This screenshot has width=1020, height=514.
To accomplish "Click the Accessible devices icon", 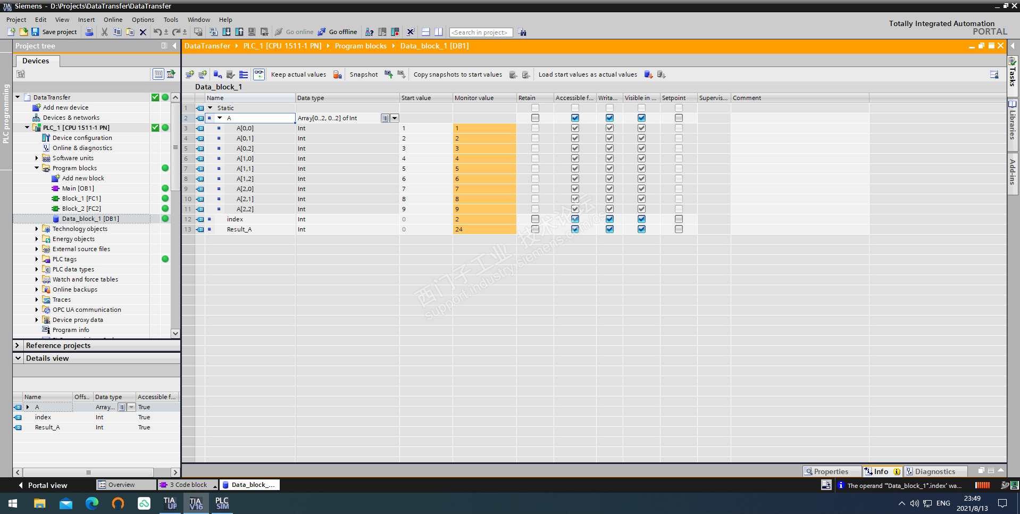I will (369, 32).
